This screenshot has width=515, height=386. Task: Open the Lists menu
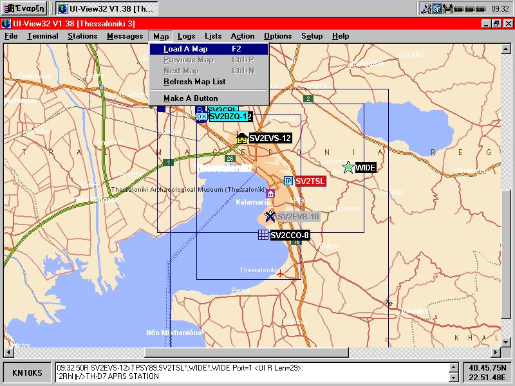[x=213, y=36]
